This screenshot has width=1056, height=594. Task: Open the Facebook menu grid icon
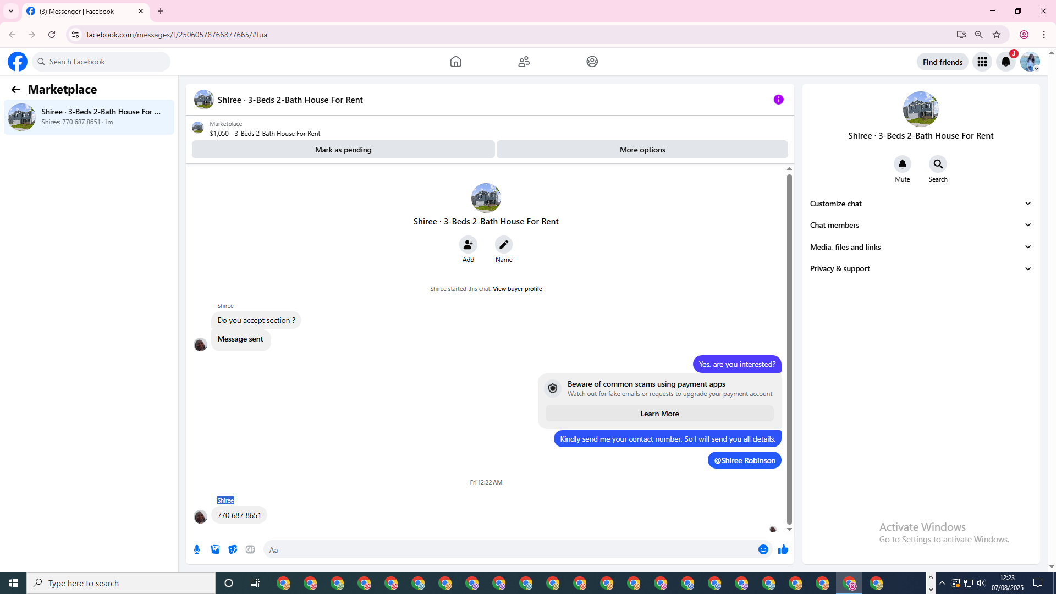982,62
